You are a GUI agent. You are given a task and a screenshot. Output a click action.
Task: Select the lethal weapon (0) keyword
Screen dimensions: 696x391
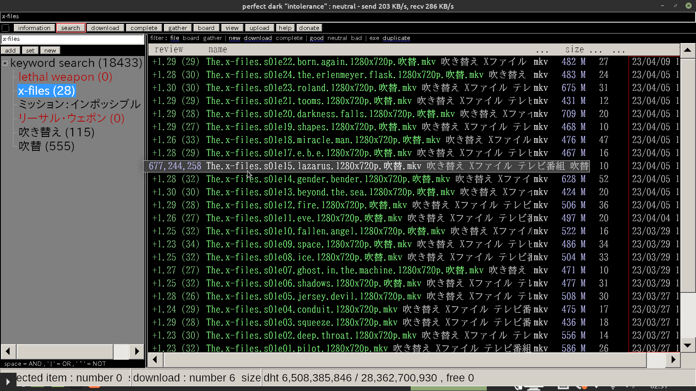65,77
